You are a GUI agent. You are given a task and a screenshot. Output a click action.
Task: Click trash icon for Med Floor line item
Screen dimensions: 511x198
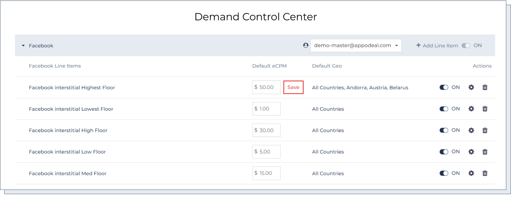485,173
